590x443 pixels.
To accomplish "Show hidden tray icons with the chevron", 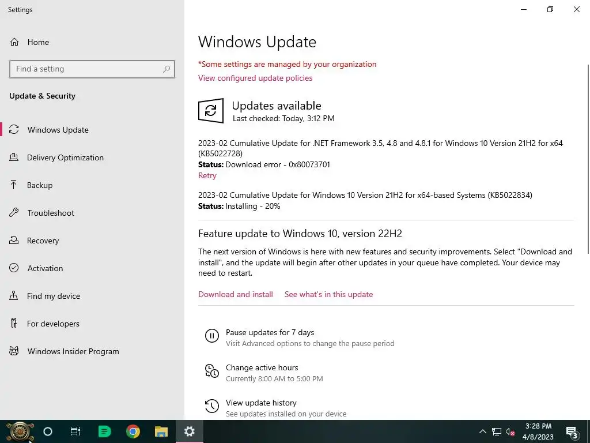I will click(482, 431).
